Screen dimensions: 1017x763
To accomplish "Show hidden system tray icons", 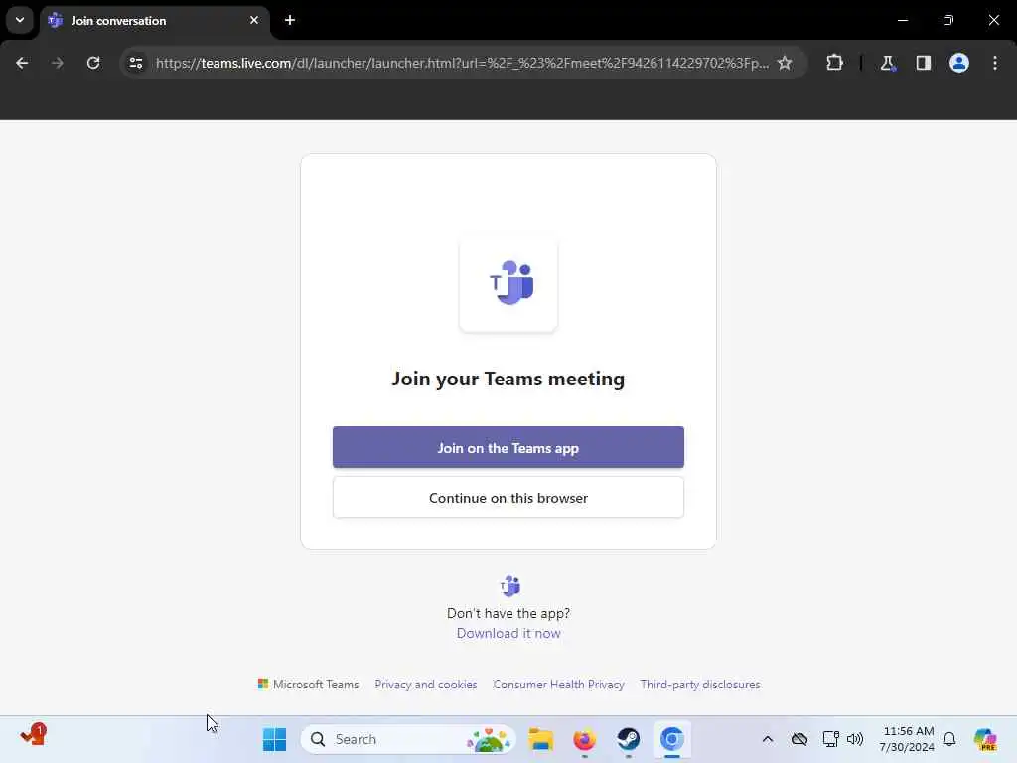I will click(768, 739).
